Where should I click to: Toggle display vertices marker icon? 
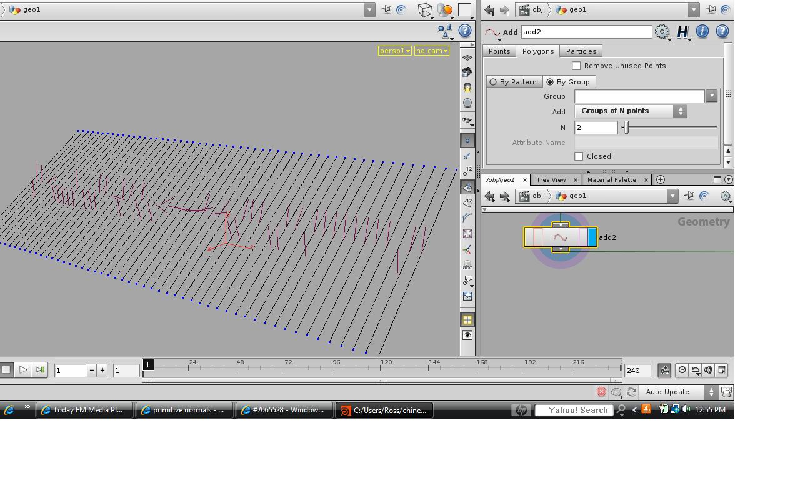coord(467,234)
